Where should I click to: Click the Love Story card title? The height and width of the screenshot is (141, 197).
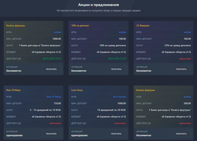click(77, 90)
